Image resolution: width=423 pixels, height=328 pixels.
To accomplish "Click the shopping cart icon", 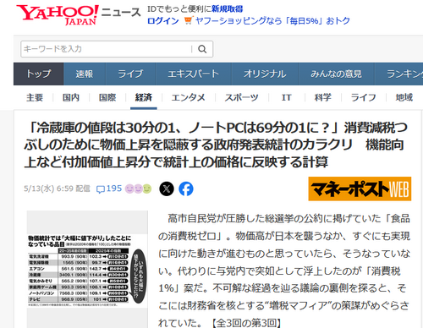I will click(188, 20).
